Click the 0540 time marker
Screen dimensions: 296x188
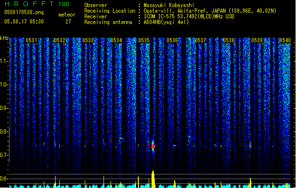(x=285, y=40)
